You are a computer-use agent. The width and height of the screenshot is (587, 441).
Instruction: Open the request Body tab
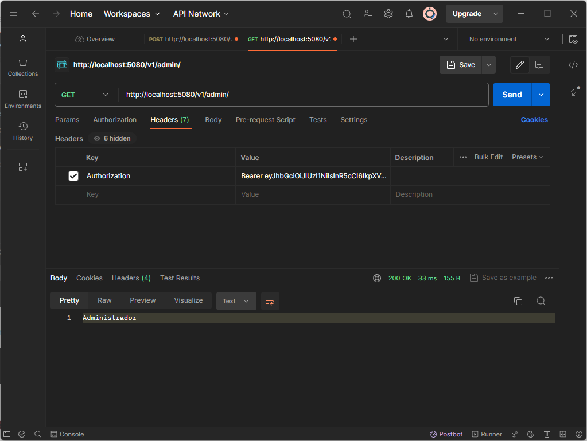tap(213, 120)
